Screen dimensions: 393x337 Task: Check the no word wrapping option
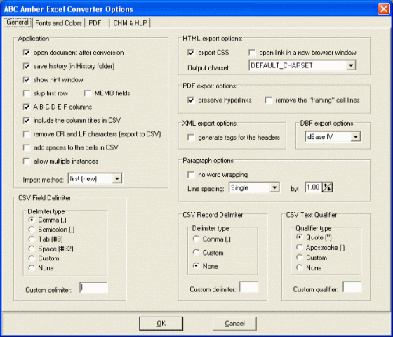(191, 175)
